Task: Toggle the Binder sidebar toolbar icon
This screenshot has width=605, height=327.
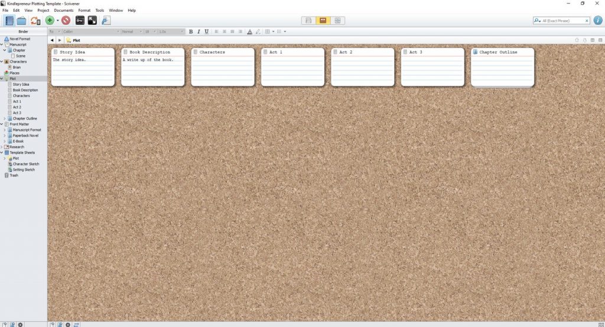Action: click(x=9, y=21)
